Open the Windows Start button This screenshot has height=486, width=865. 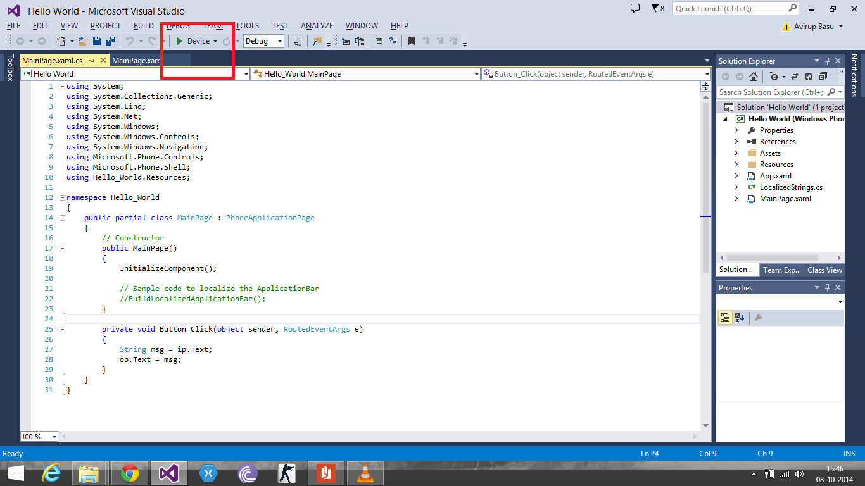click(15, 473)
